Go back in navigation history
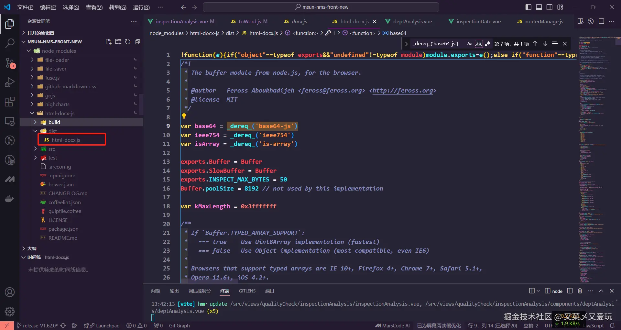 coord(184,7)
